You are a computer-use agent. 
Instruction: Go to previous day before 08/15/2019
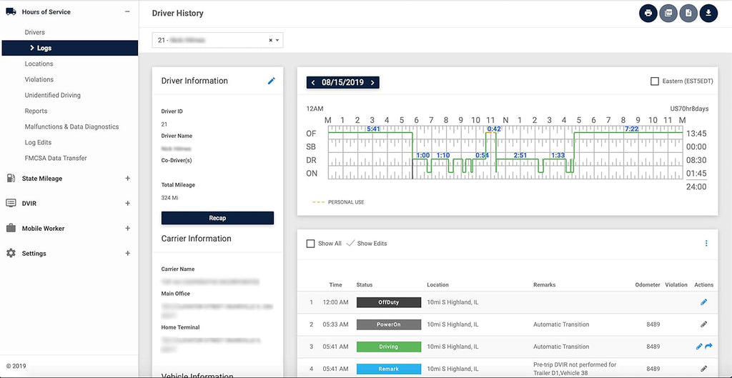point(313,83)
